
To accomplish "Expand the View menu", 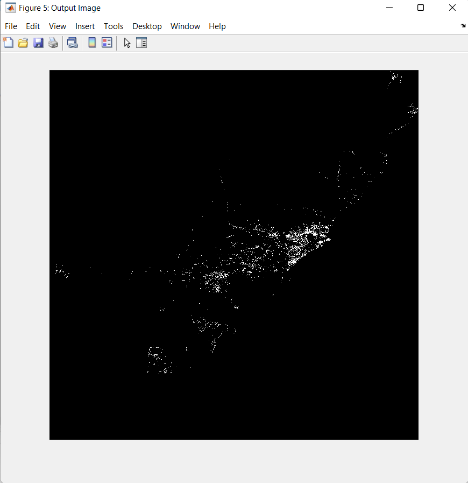I will pyautogui.click(x=58, y=26).
